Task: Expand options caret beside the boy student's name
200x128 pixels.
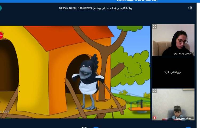Action: pyautogui.click(x=192, y=118)
